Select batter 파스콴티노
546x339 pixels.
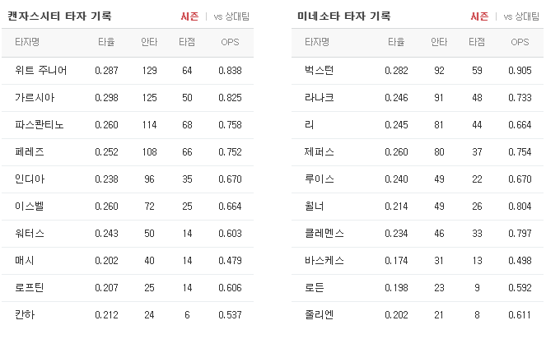(128, 125)
